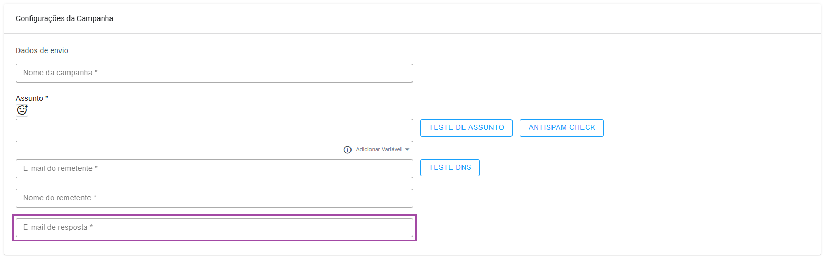Click the divider line under the card header
Image resolution: width=823 pixels, height=256 pixels.
(x=411, y=34)
